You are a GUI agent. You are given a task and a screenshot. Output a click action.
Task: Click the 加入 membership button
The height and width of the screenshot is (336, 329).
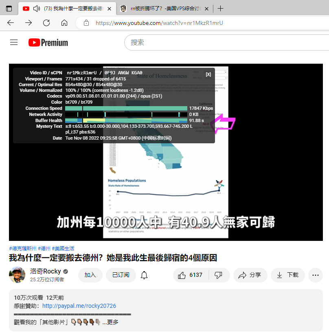[x=90, y=275]
